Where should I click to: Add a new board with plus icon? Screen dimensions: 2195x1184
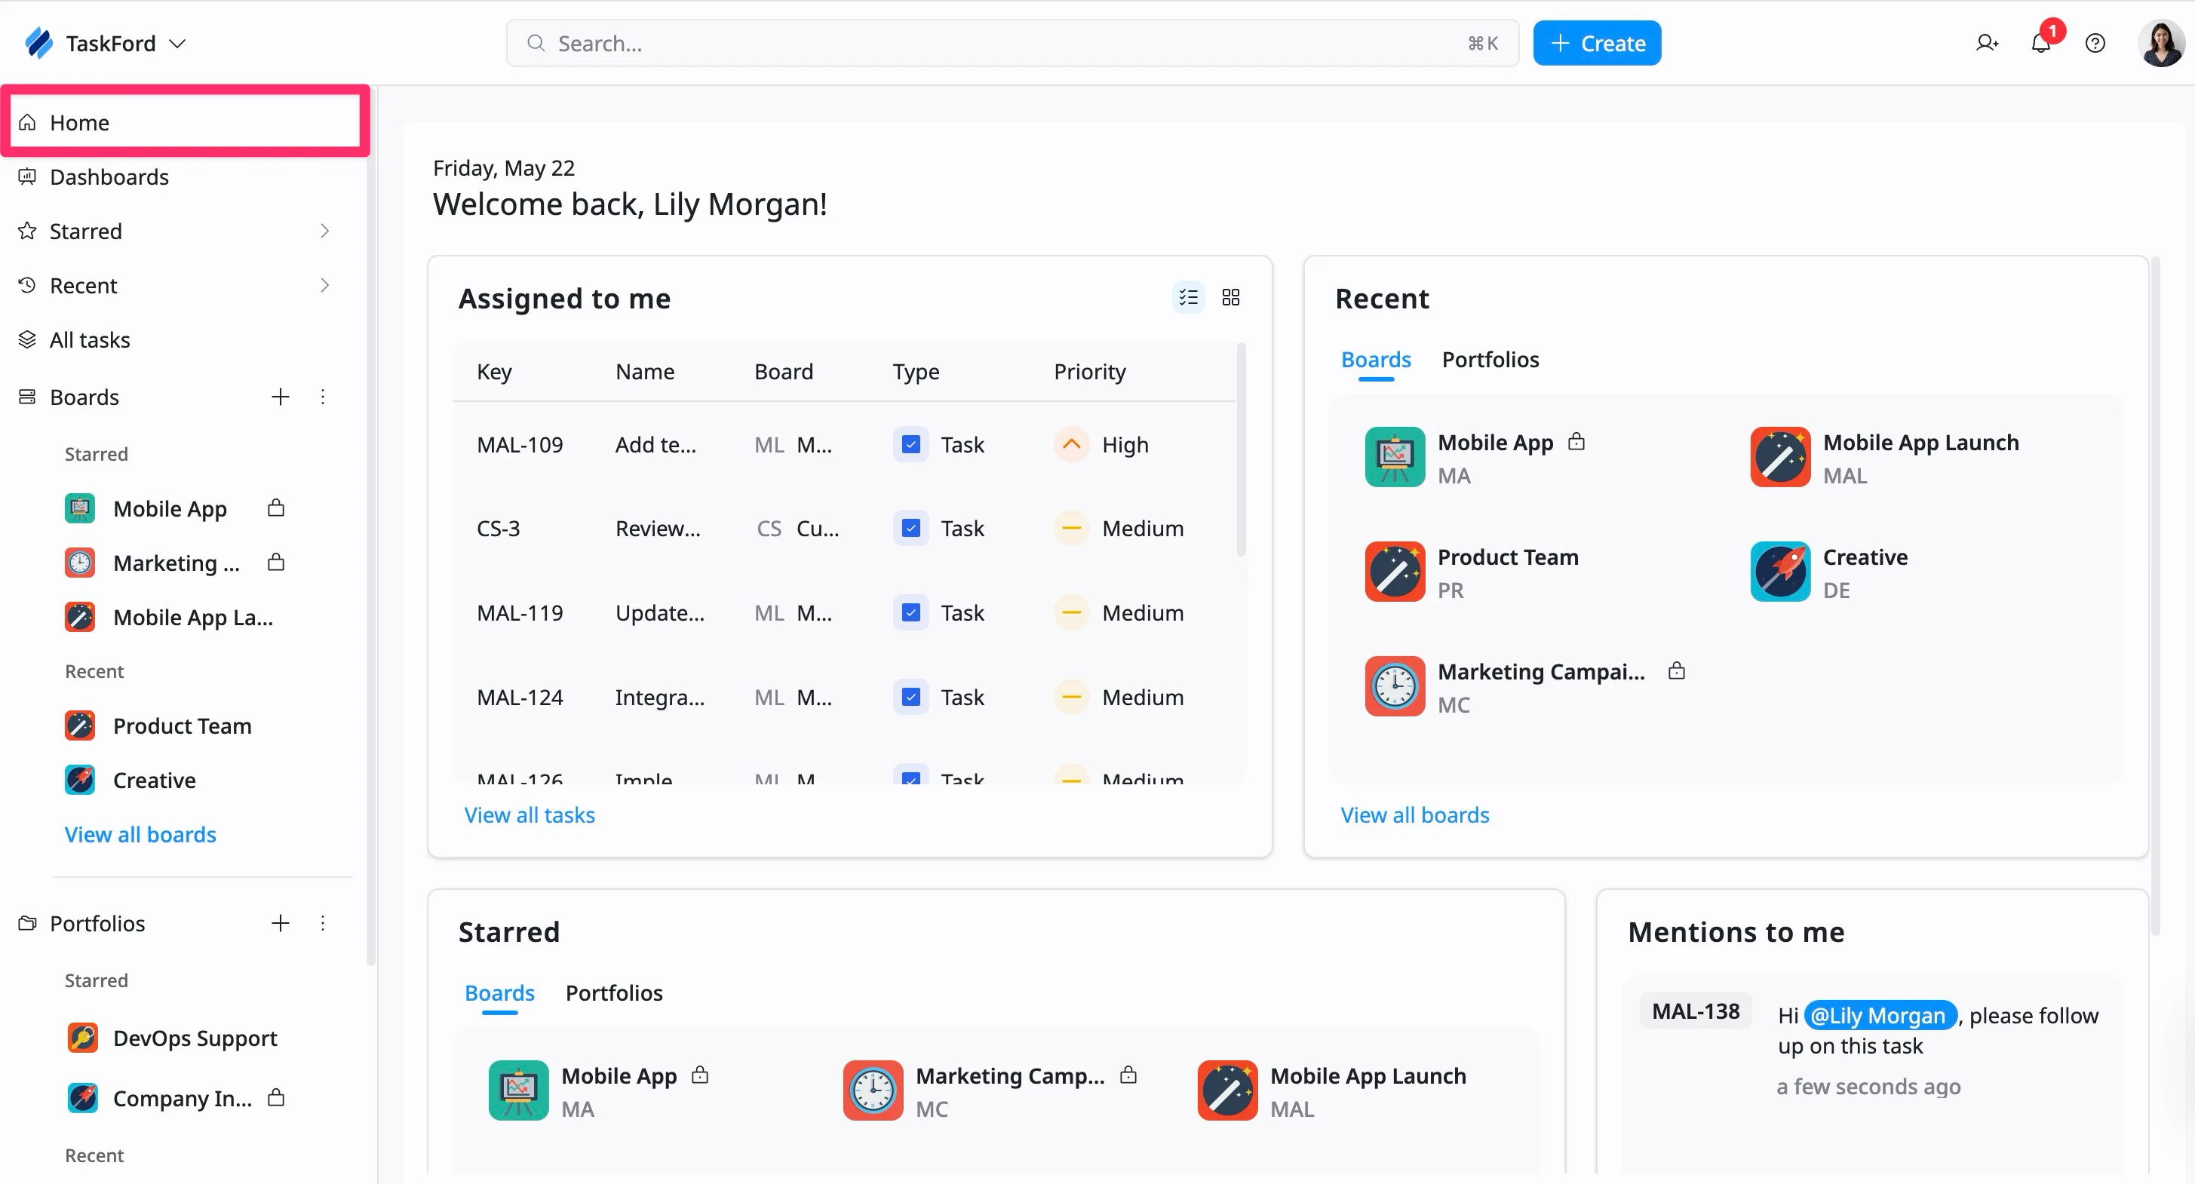coord(280,396)
